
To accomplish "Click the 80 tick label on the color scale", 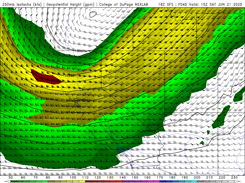I will (x=48, y=178).
